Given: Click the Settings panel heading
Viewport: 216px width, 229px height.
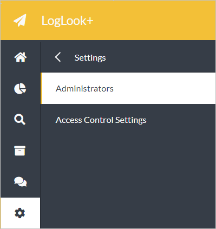Looking at the screenshot, I should (x=90, y=58).
